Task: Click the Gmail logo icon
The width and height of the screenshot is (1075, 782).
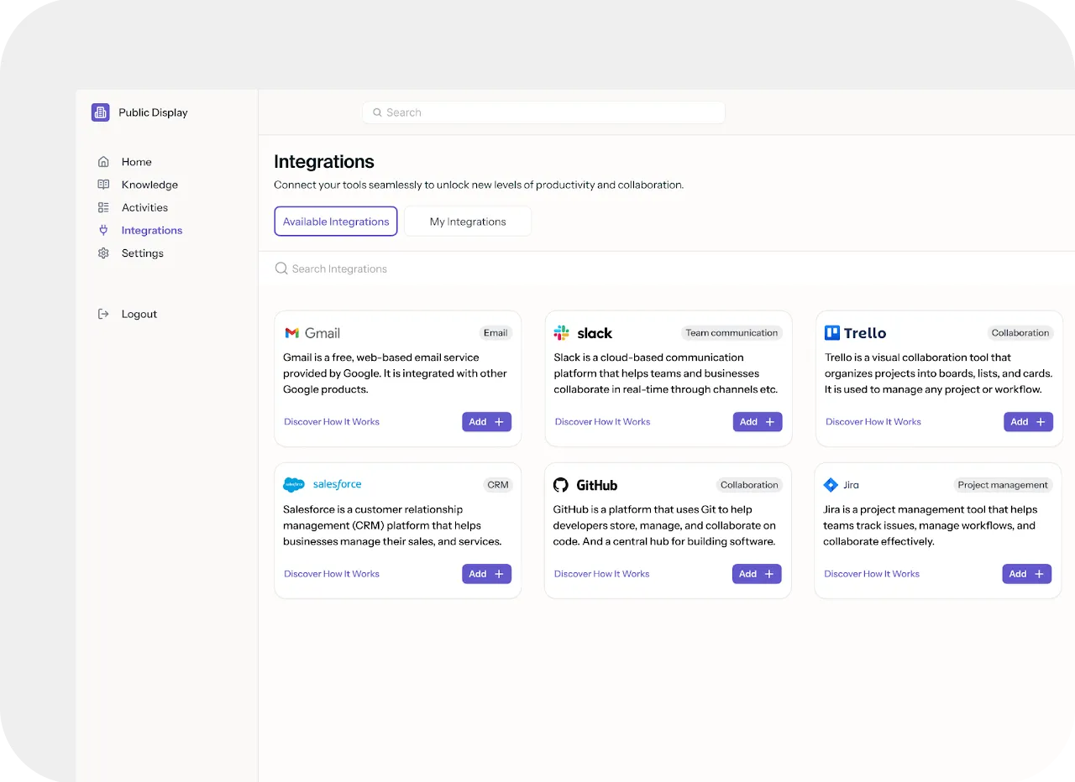Action: pyautogui.click(x=291, y=333)
